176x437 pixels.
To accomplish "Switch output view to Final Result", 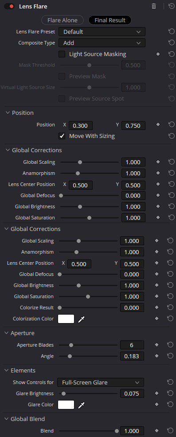I will 110,20.
